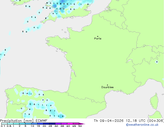Pick the legend swatch between 0.1 and 0.5
Image resolution: width=164 pixels, height=127 pixels.
[4, 124]
